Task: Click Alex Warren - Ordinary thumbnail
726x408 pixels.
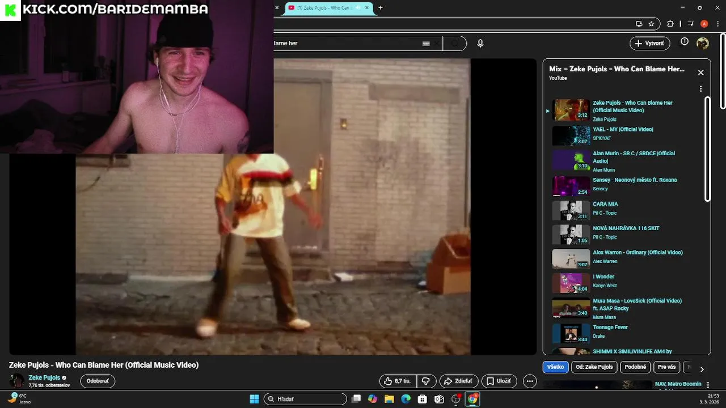Action: point(571,258)
